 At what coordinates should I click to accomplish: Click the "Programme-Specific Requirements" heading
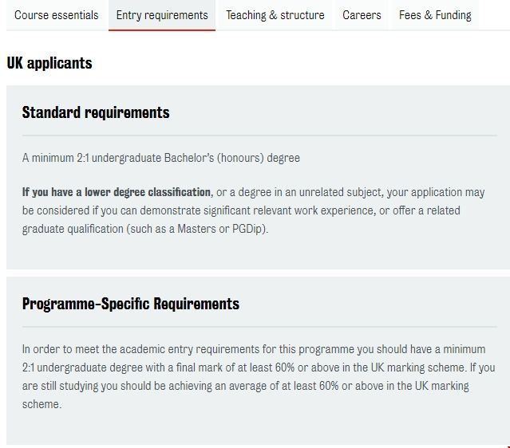131,304
